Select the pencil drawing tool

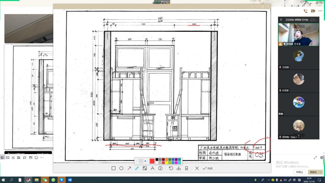pos(137,168)
